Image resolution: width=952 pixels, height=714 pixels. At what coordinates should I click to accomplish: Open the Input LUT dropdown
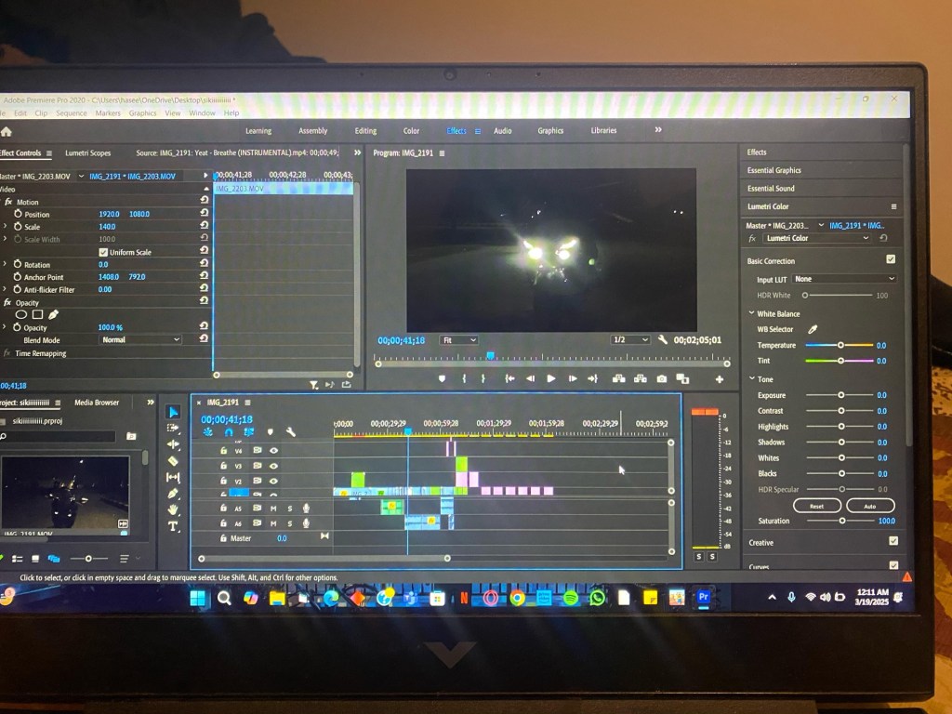pyautogui.click(x=844, y=279)
